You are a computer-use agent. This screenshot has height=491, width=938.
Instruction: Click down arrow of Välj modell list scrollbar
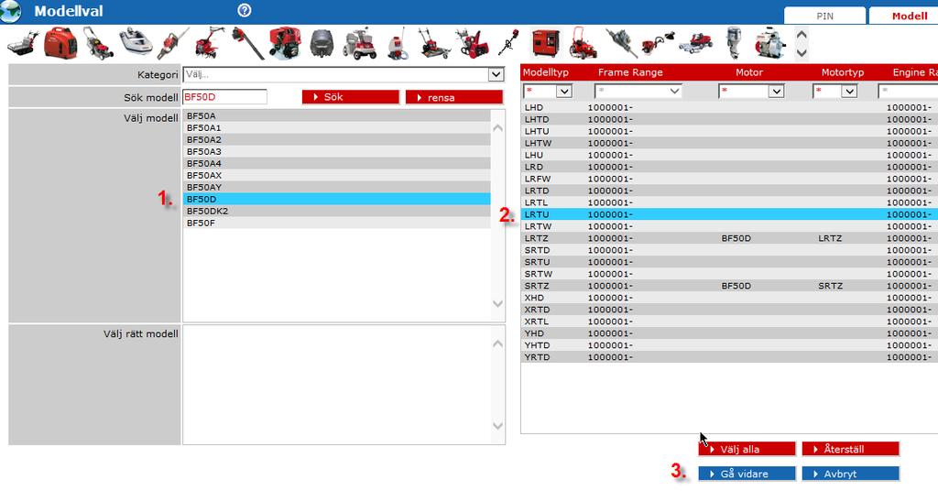497,304
